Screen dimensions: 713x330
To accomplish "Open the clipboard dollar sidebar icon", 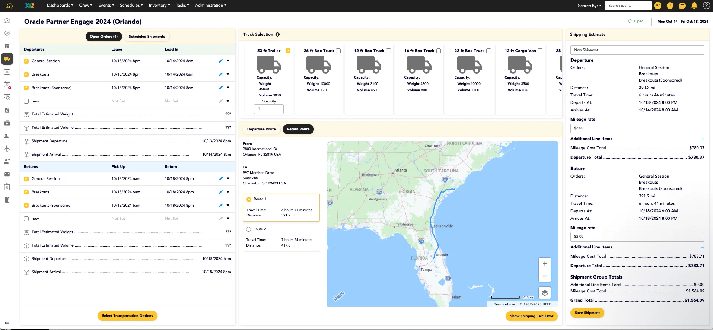I will (7, 187).
